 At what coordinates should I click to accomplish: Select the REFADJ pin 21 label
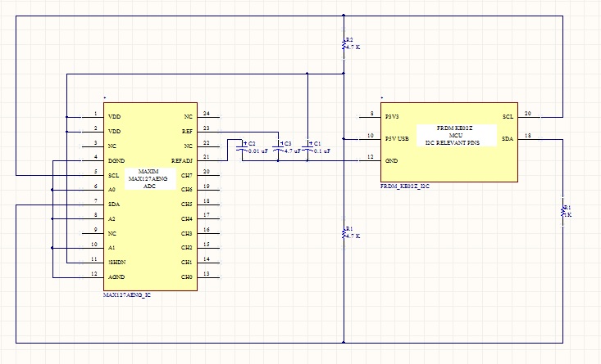(x=182, y=161)
